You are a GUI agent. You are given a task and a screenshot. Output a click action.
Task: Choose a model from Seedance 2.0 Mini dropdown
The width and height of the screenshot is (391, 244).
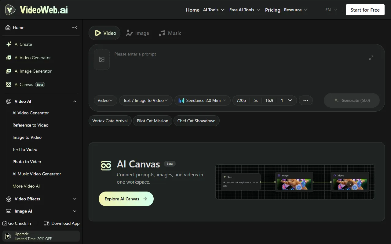(x=203, y=100)
